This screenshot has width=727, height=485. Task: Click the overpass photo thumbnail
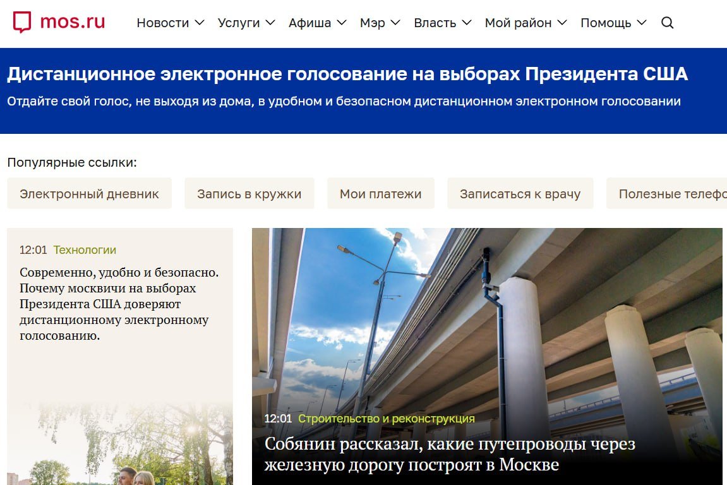point(486,316)
